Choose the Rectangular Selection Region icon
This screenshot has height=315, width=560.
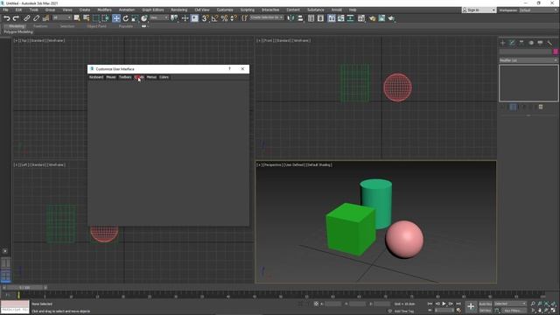(x=96, y=18)
